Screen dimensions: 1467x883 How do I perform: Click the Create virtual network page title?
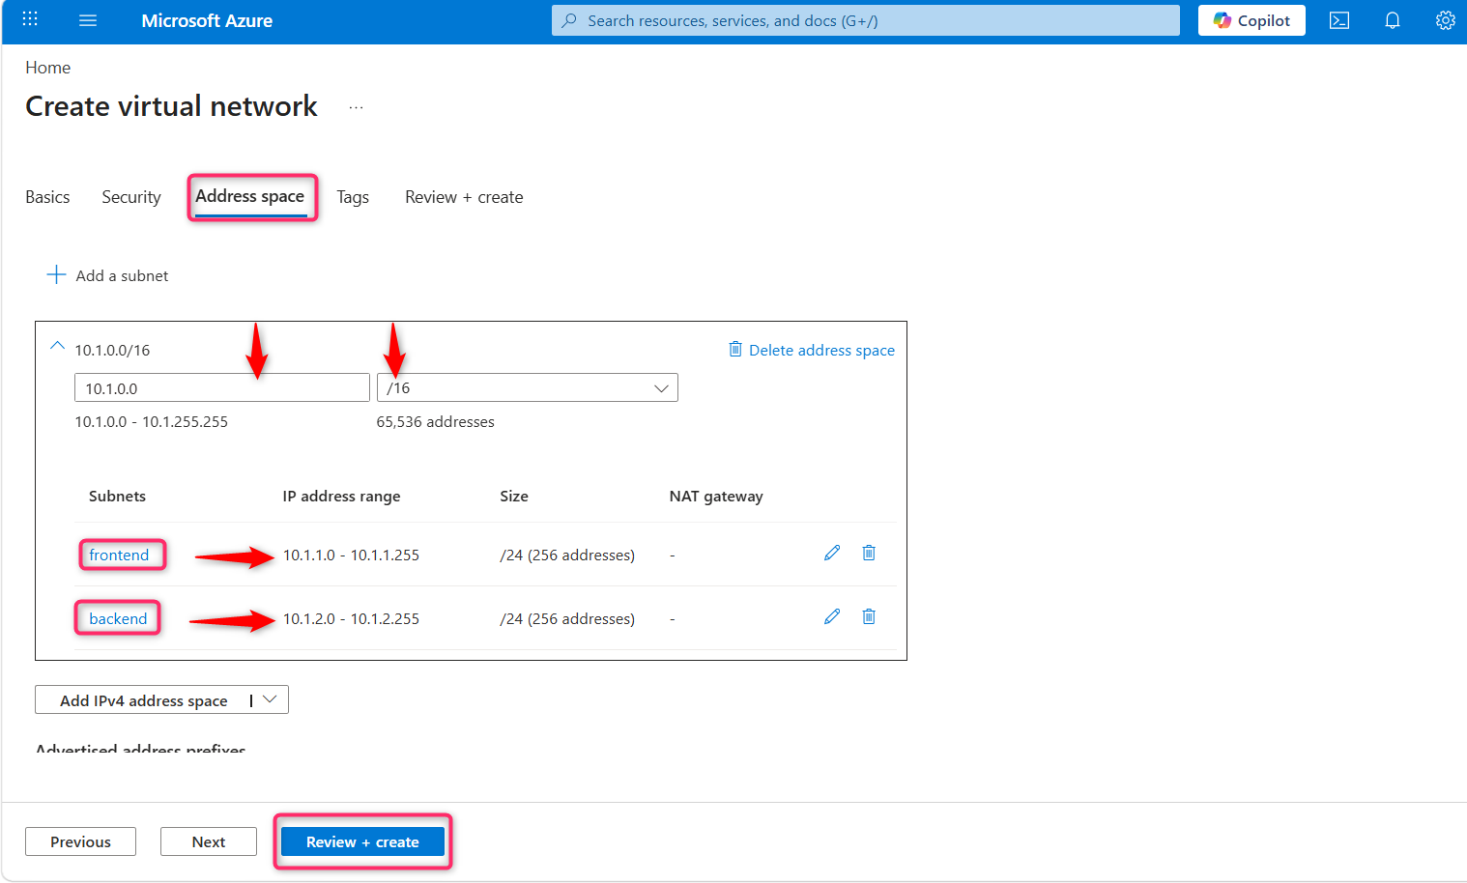[171, 105]
